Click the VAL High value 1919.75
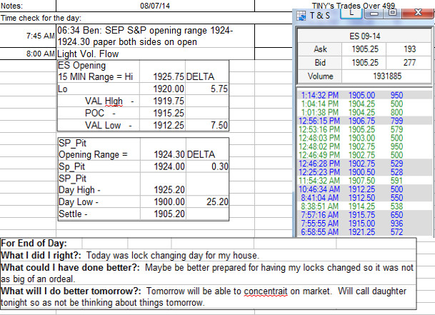Viewport: 435px width, 315px height. [x=163, y=101]
